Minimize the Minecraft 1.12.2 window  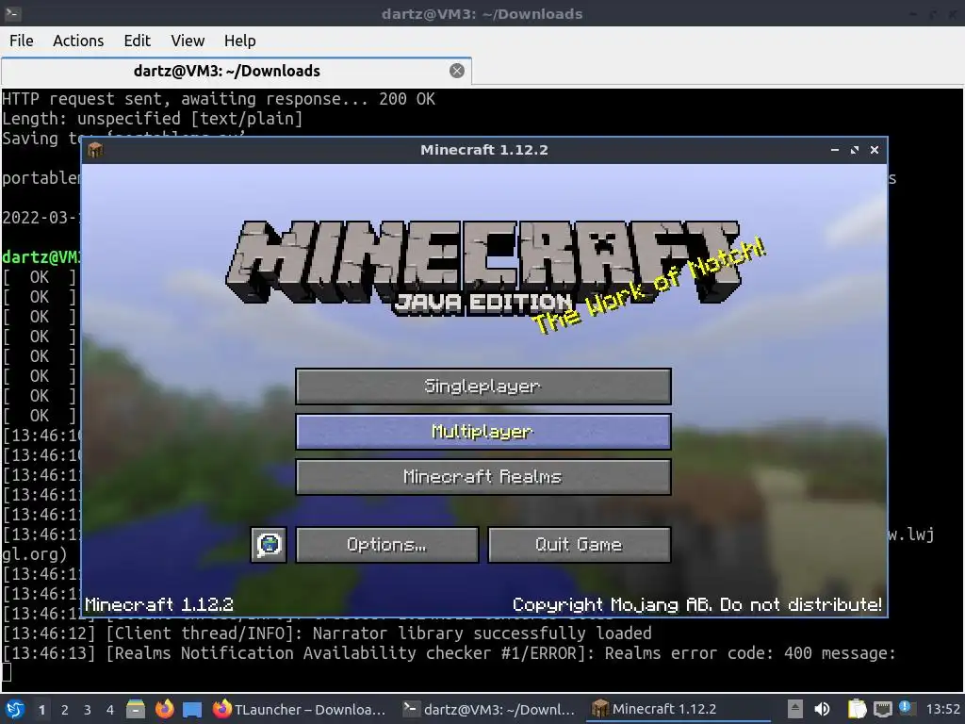[835, 150]
